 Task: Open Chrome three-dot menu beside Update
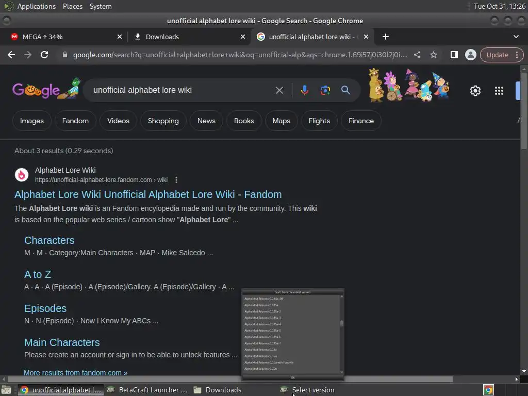tap(517, 55)
